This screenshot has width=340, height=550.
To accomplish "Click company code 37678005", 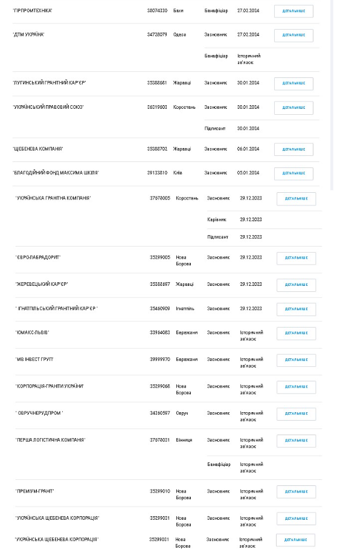I will tap(160, 198).
